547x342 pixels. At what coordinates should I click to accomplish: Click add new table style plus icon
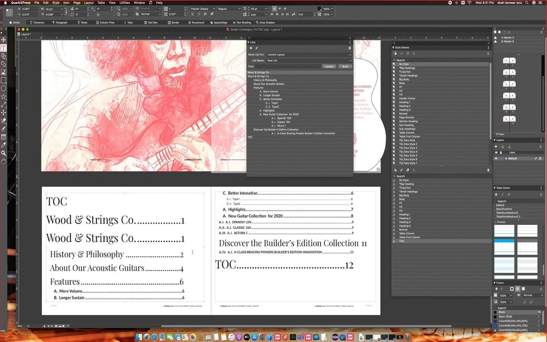click(x=496, y=194)
